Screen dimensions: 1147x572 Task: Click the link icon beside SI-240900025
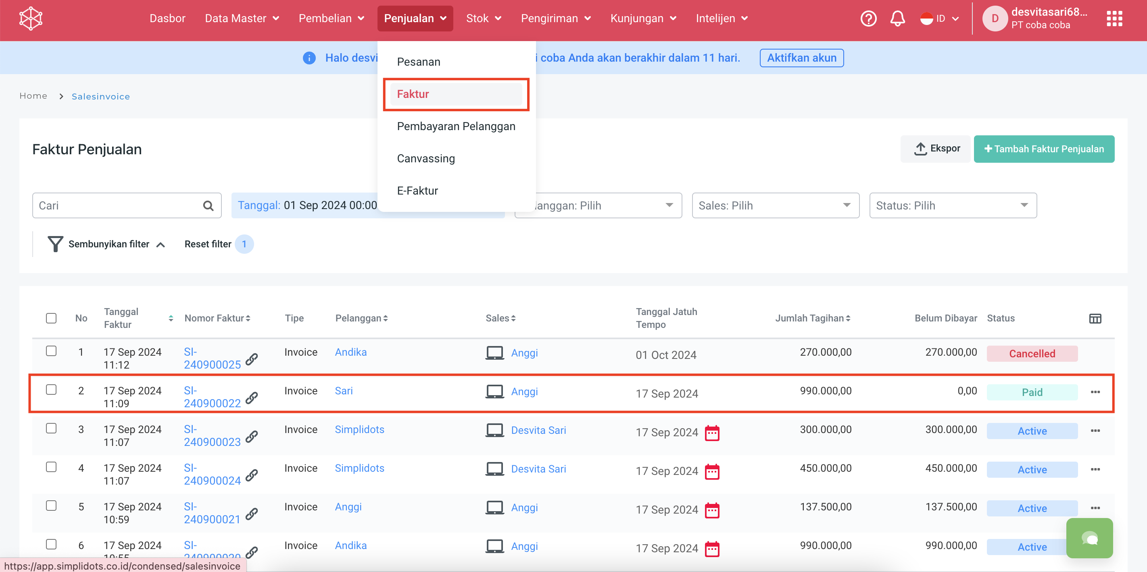[x=252, y=359]
